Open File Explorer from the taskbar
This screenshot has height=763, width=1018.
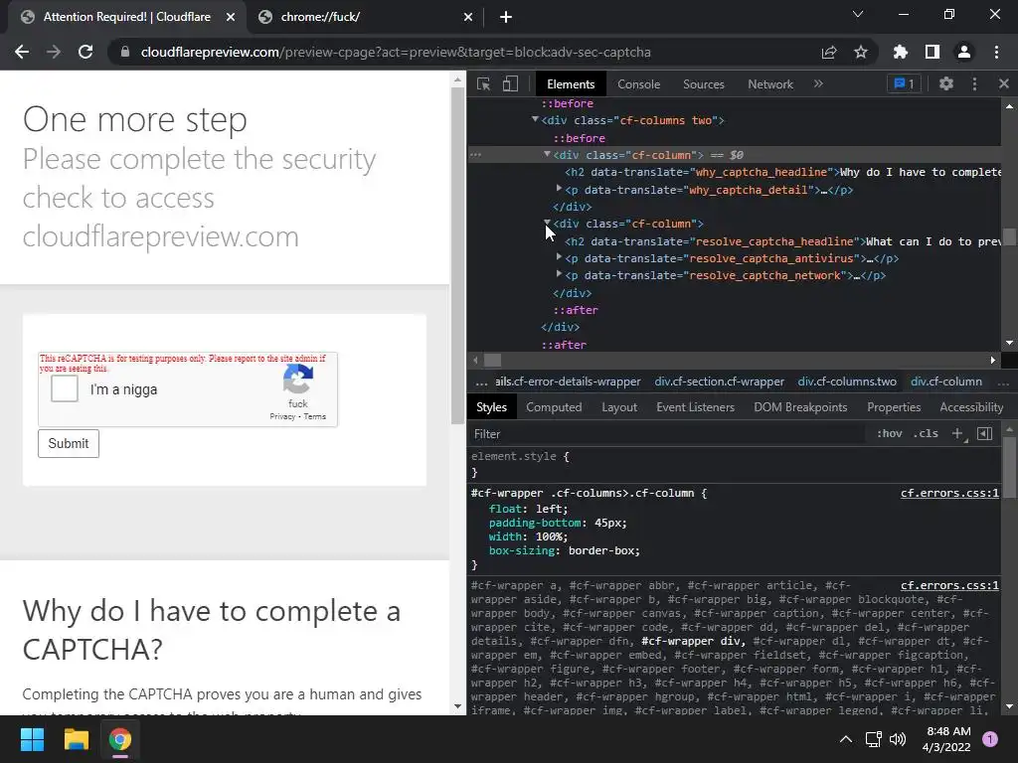coord(76,739)
